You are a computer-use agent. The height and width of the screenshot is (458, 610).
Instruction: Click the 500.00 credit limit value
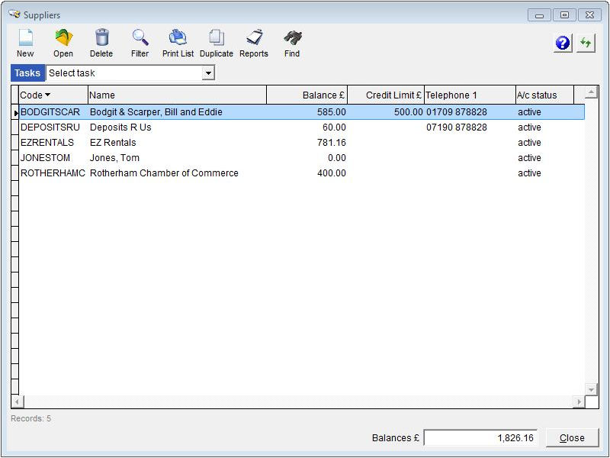point(408,112)
